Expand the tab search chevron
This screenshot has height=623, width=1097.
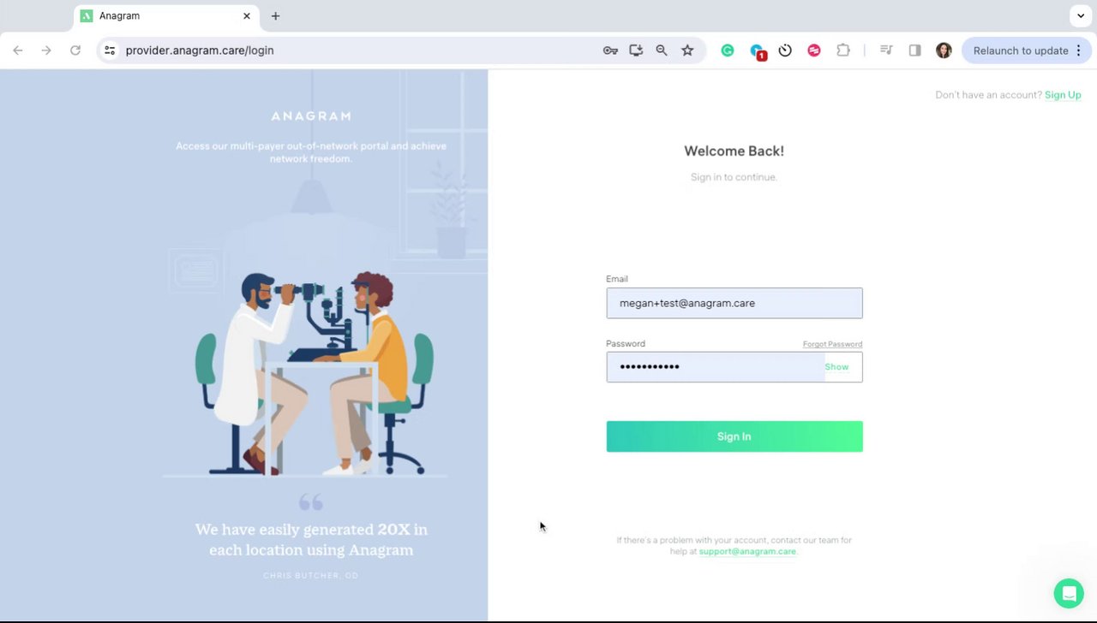(1081, 15)
